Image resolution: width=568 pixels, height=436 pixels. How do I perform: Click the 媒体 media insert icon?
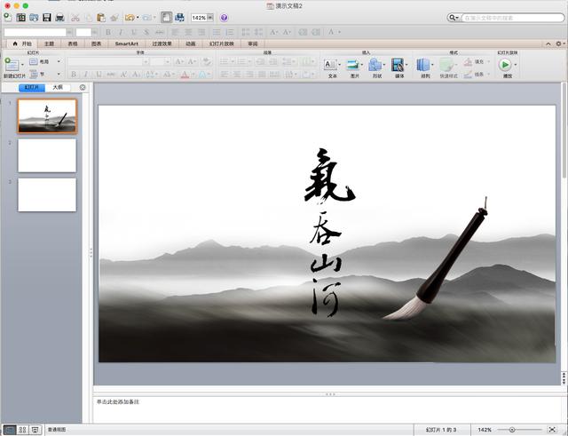click(398, 65)
